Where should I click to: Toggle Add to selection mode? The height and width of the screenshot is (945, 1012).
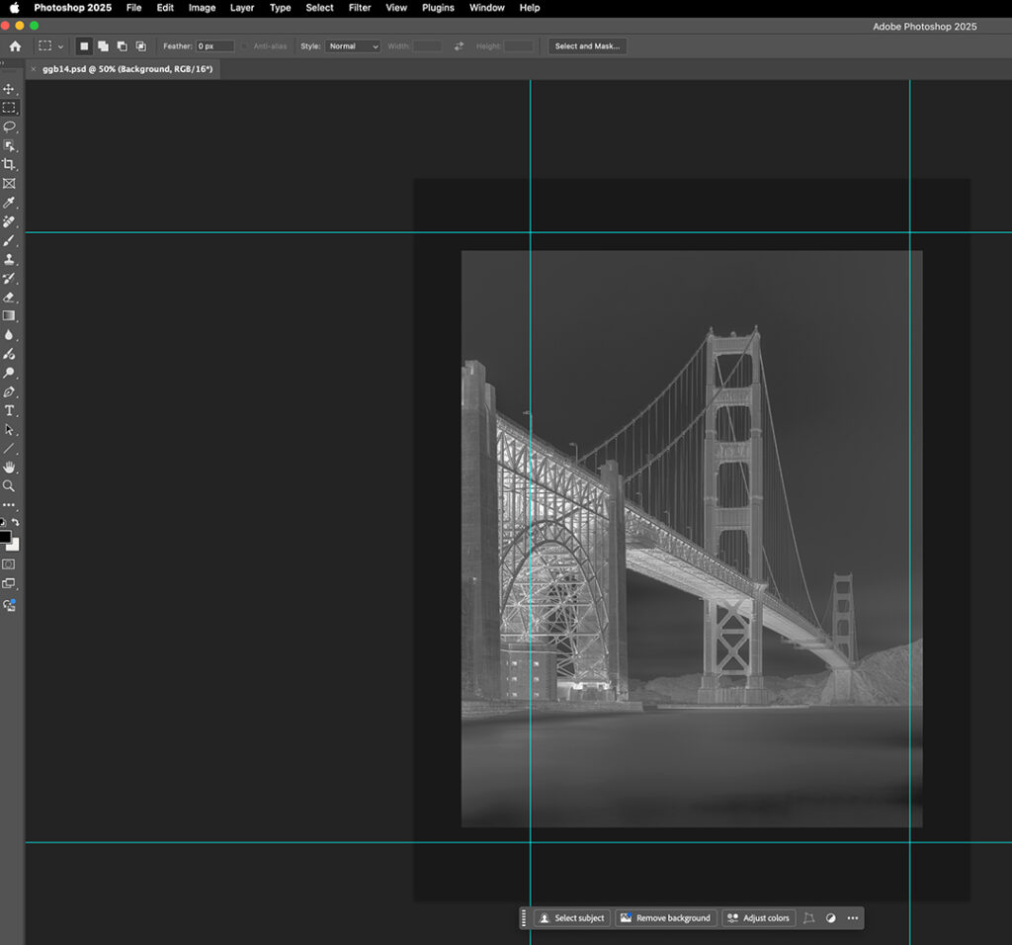point(103,45)
